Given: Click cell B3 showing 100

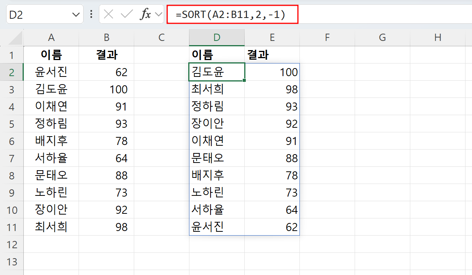Looking at the screenshot, I should 107,89.
